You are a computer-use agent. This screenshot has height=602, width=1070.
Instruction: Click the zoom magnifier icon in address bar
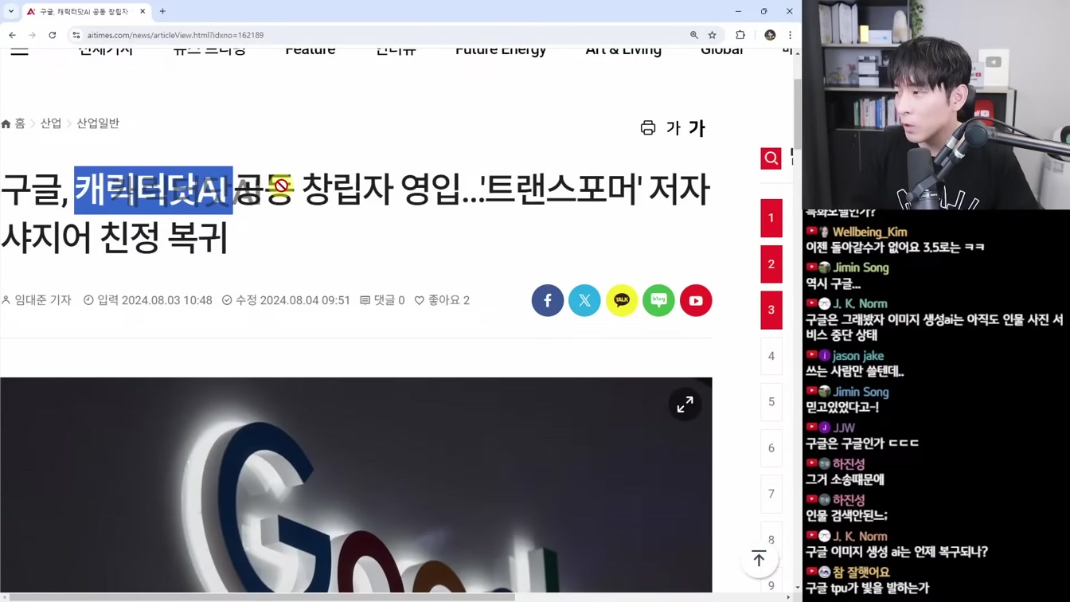pyautogui.click(x=694, y=35)
